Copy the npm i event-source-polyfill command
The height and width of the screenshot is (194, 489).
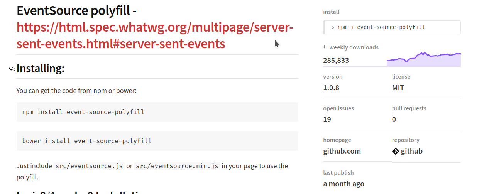392,27
